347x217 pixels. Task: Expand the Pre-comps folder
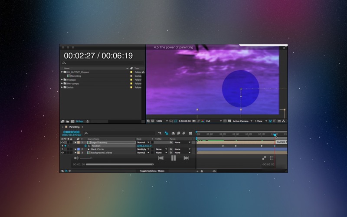[62, 83]
